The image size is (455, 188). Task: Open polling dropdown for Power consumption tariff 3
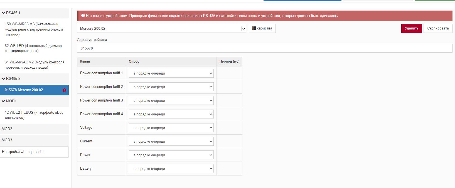click(x=171, y=100)
